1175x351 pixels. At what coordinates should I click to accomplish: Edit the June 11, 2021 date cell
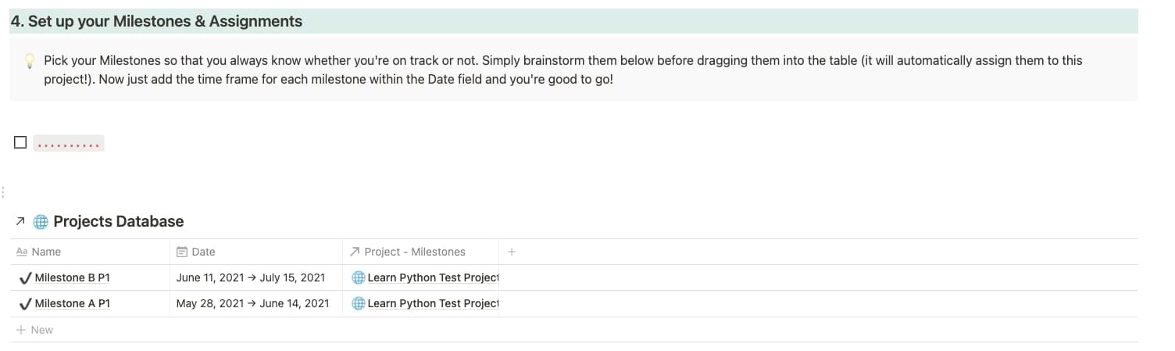(250, 278)
